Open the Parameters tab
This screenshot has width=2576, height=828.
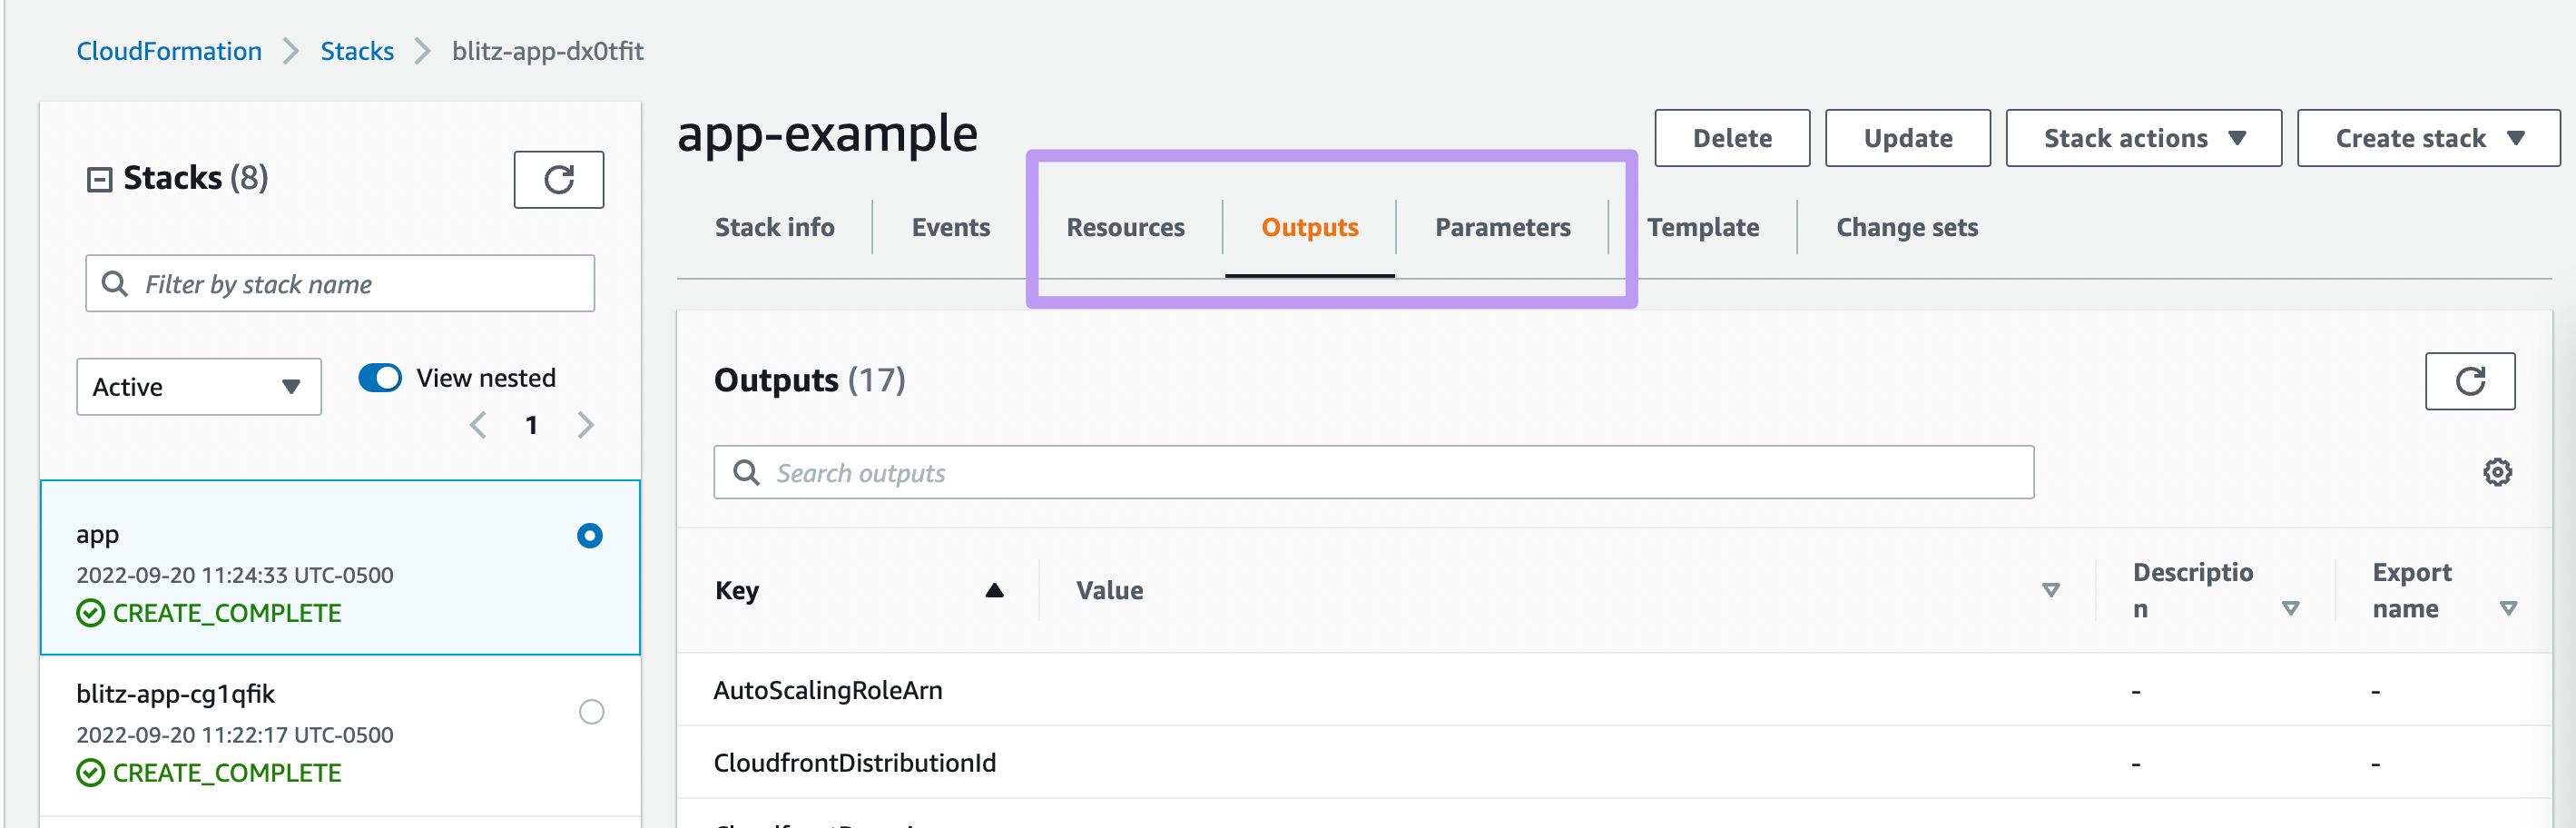coord(1502,227)
